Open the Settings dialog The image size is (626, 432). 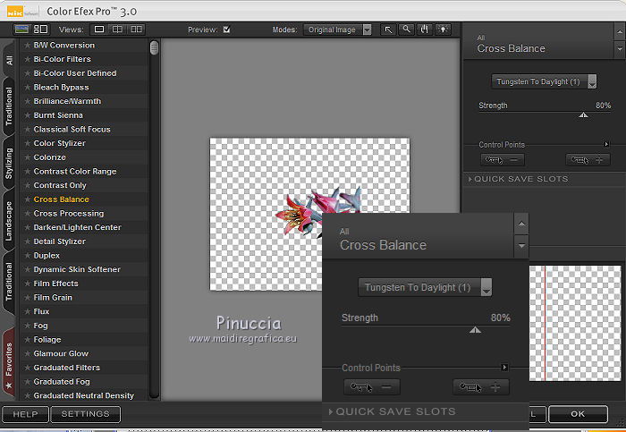coord(85,414)
